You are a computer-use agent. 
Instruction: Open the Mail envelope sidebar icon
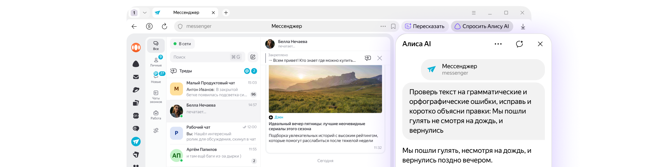point(136,77)
